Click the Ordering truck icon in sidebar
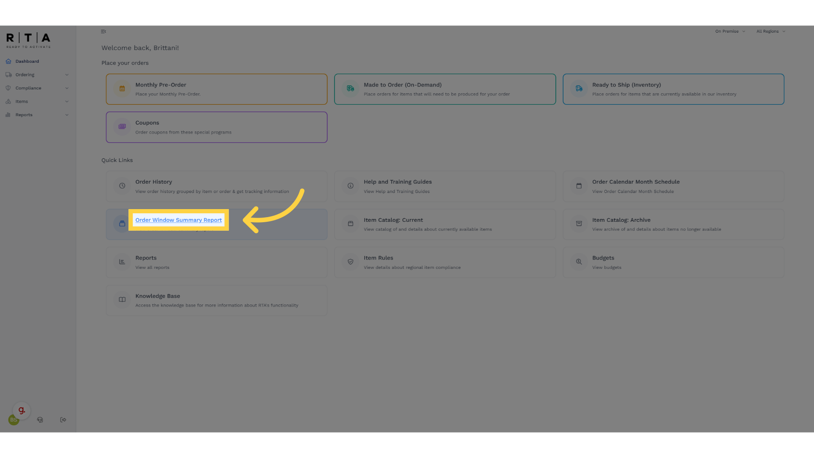Viewport: 814px width, 458px height. [8, 75]
